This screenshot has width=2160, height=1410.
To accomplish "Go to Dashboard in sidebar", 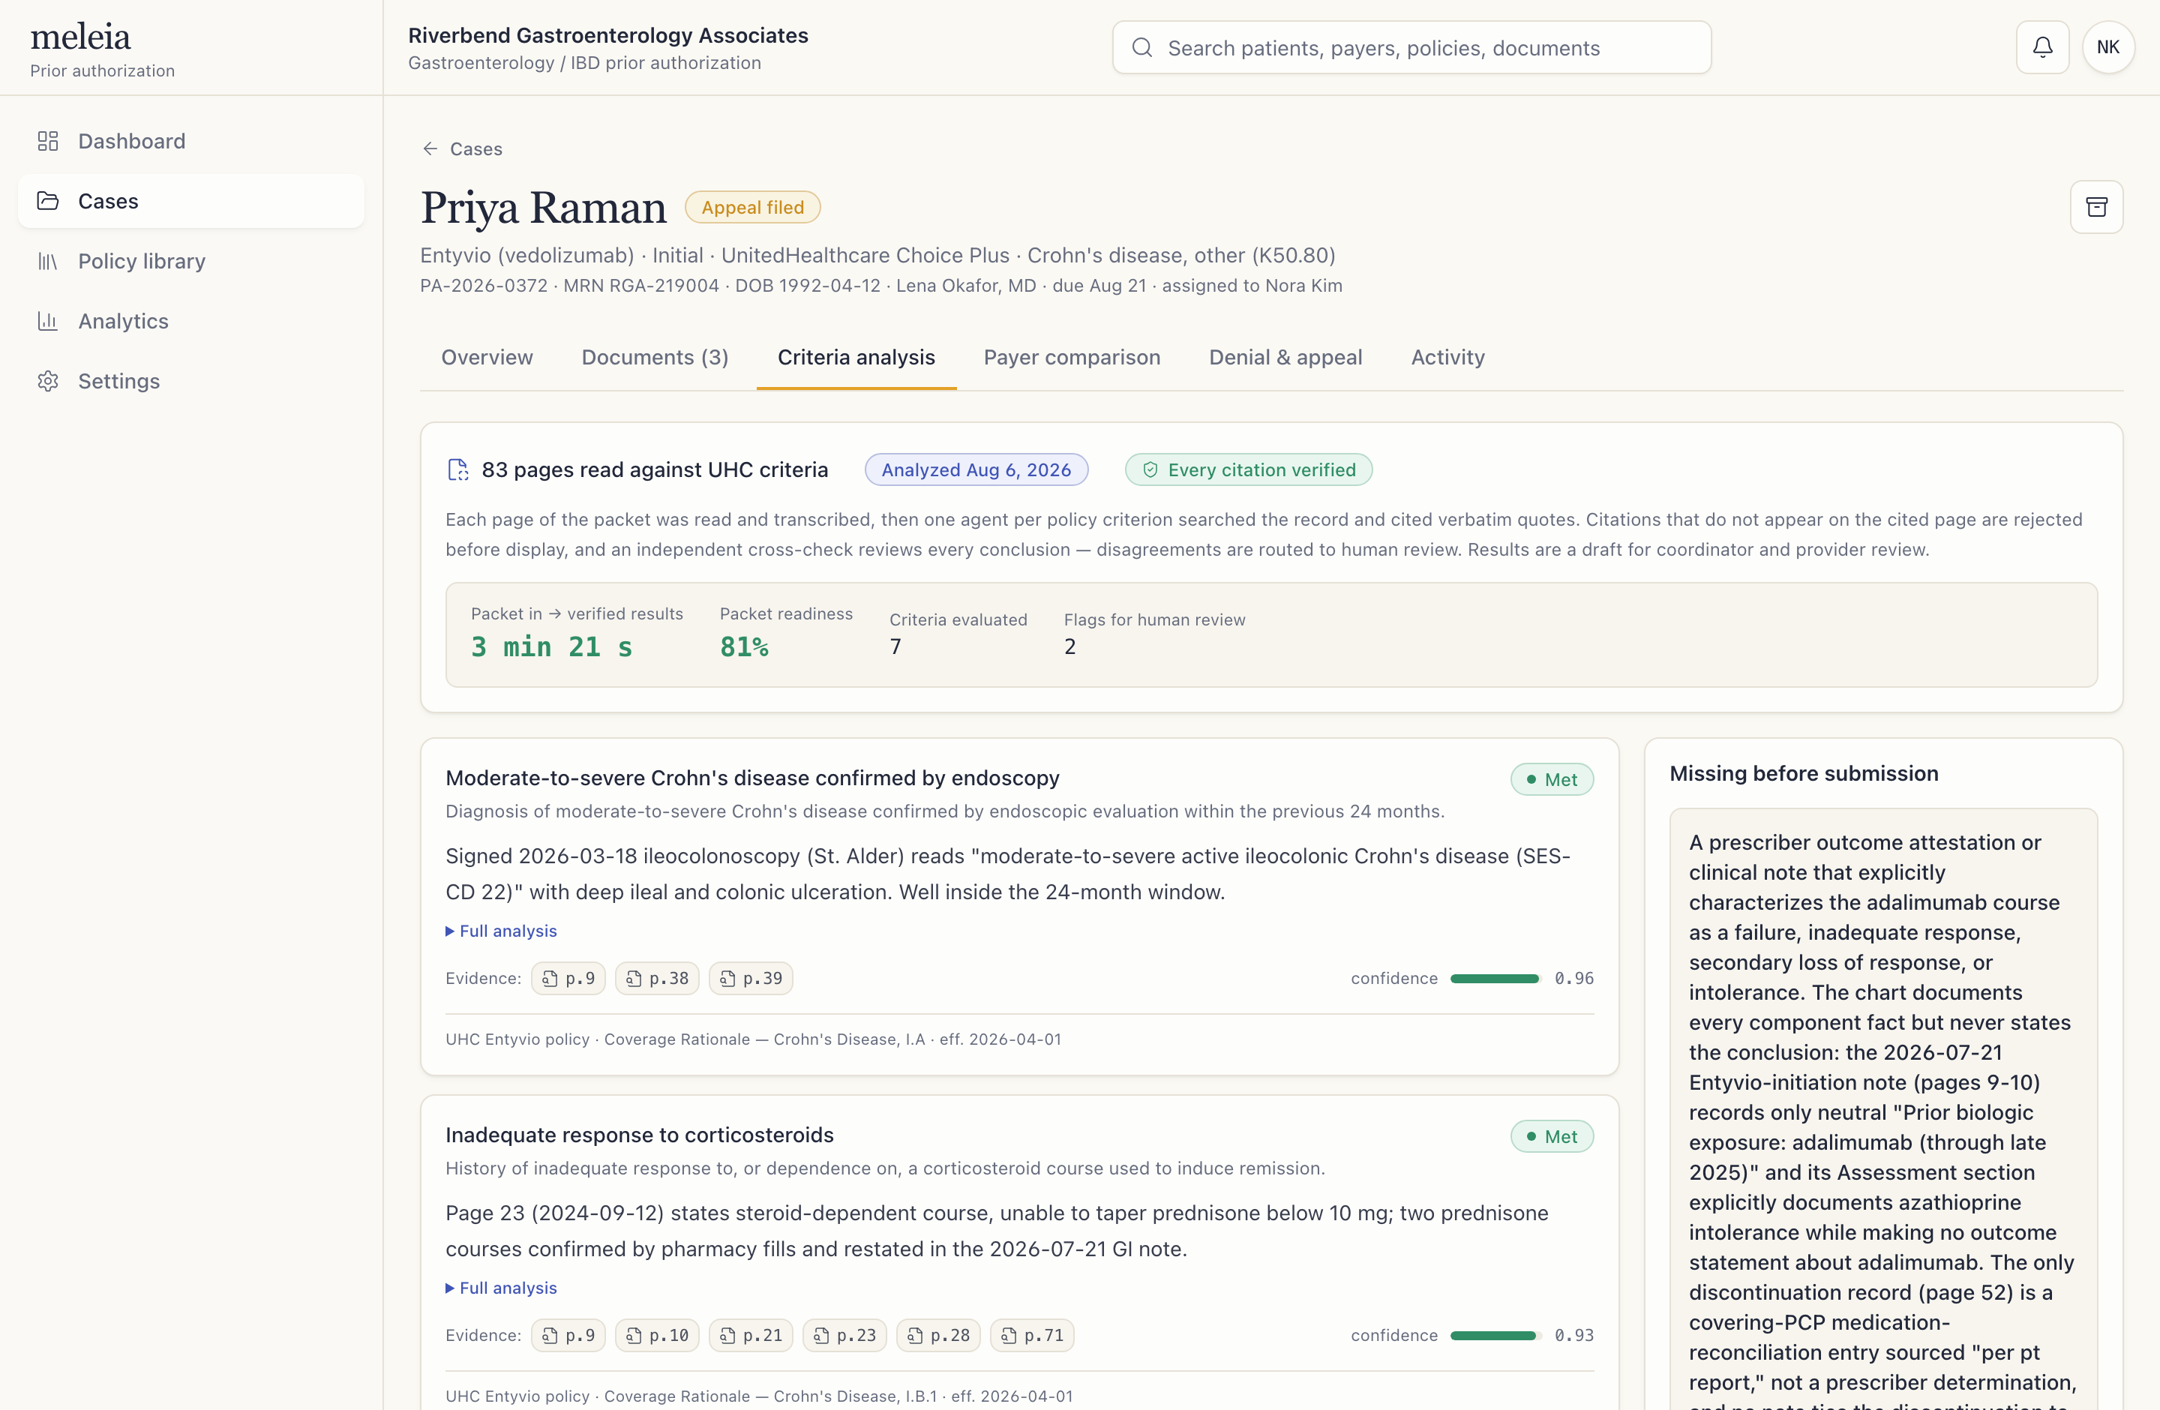I will tap(191, 142).
